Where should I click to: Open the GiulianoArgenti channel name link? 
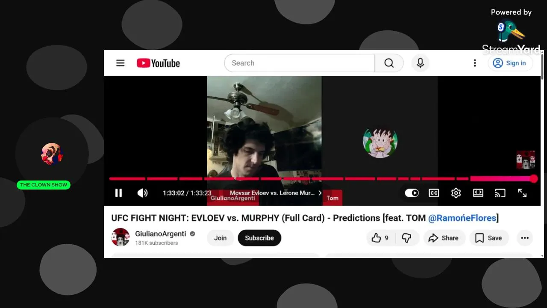(x=161, y=234)
